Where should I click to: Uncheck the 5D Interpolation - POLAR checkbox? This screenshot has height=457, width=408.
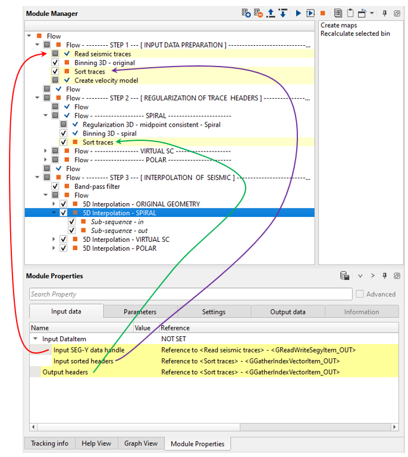(64, 248)
